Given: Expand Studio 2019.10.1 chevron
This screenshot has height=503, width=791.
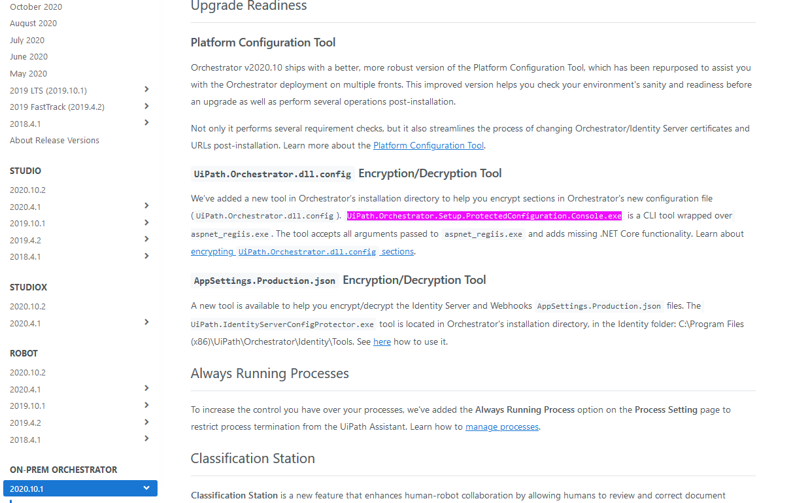Looking at the screenshot, I should tap(146, 222).
